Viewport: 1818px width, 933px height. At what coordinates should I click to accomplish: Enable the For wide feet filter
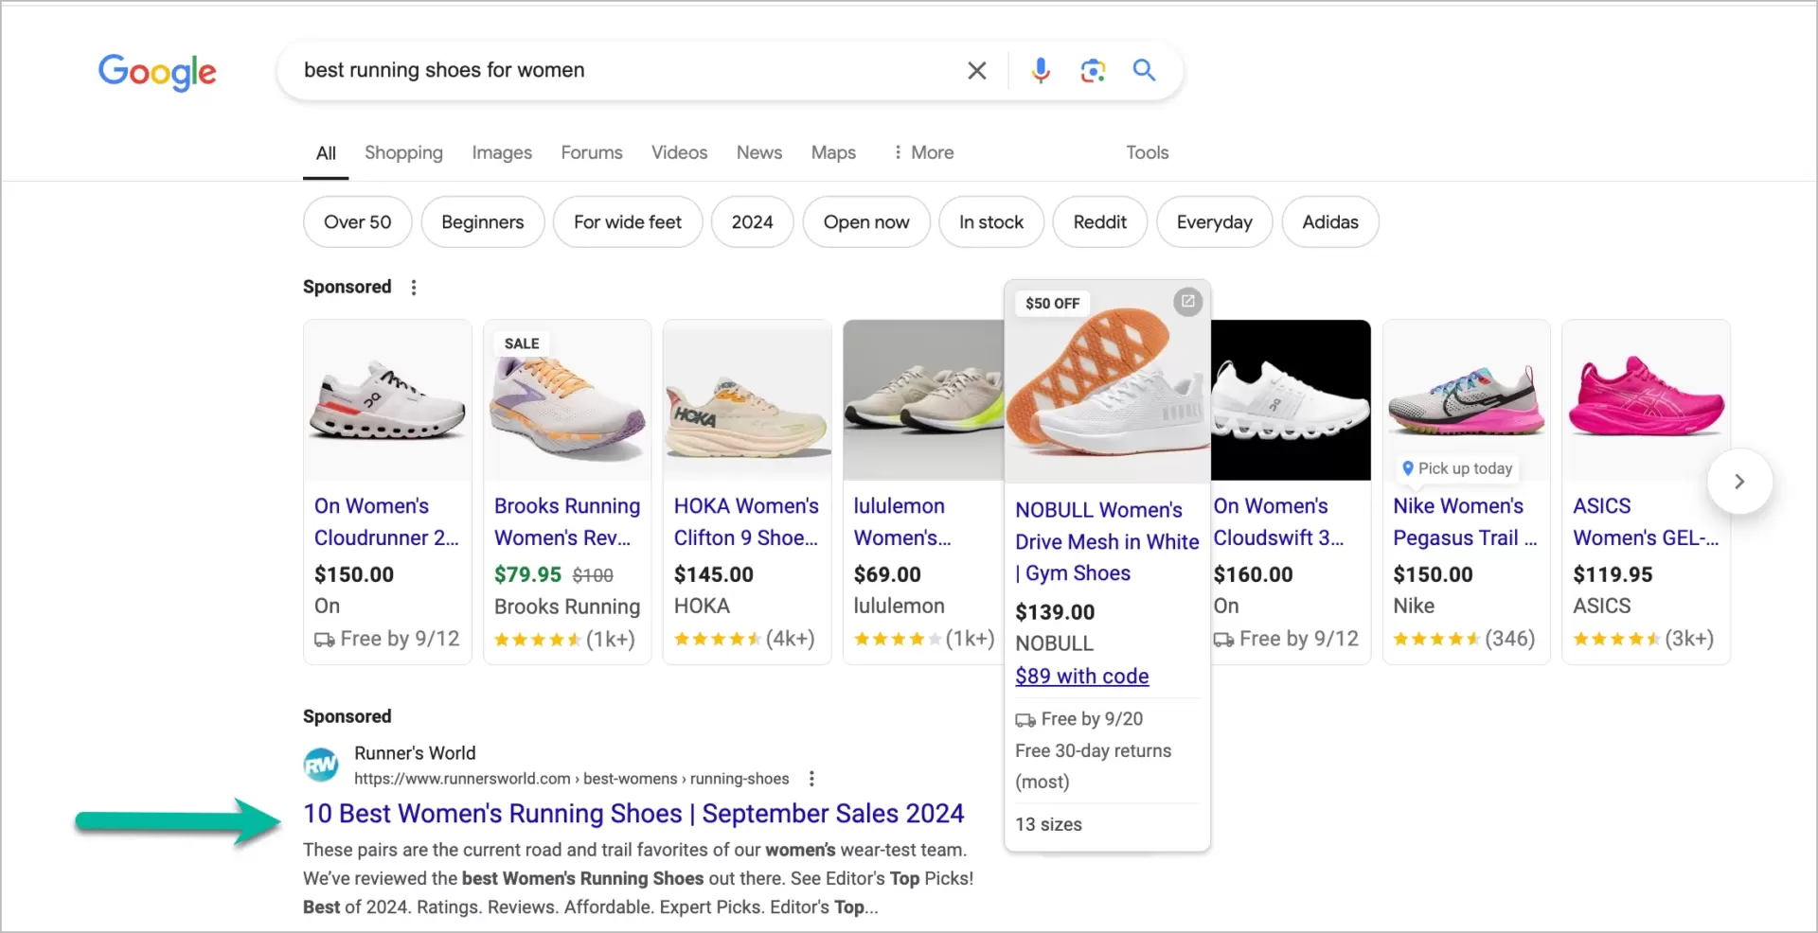(x=627, y=221)
